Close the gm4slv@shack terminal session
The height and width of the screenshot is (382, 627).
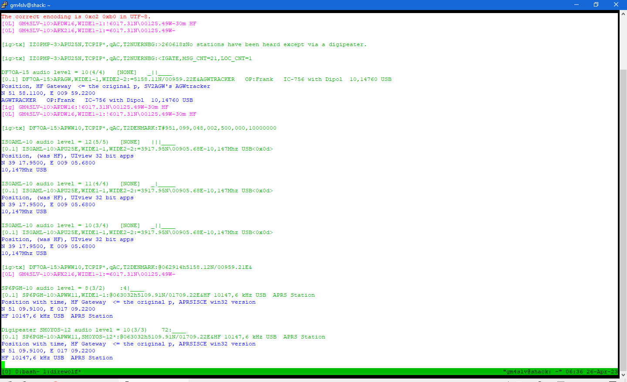coord(616,5)
